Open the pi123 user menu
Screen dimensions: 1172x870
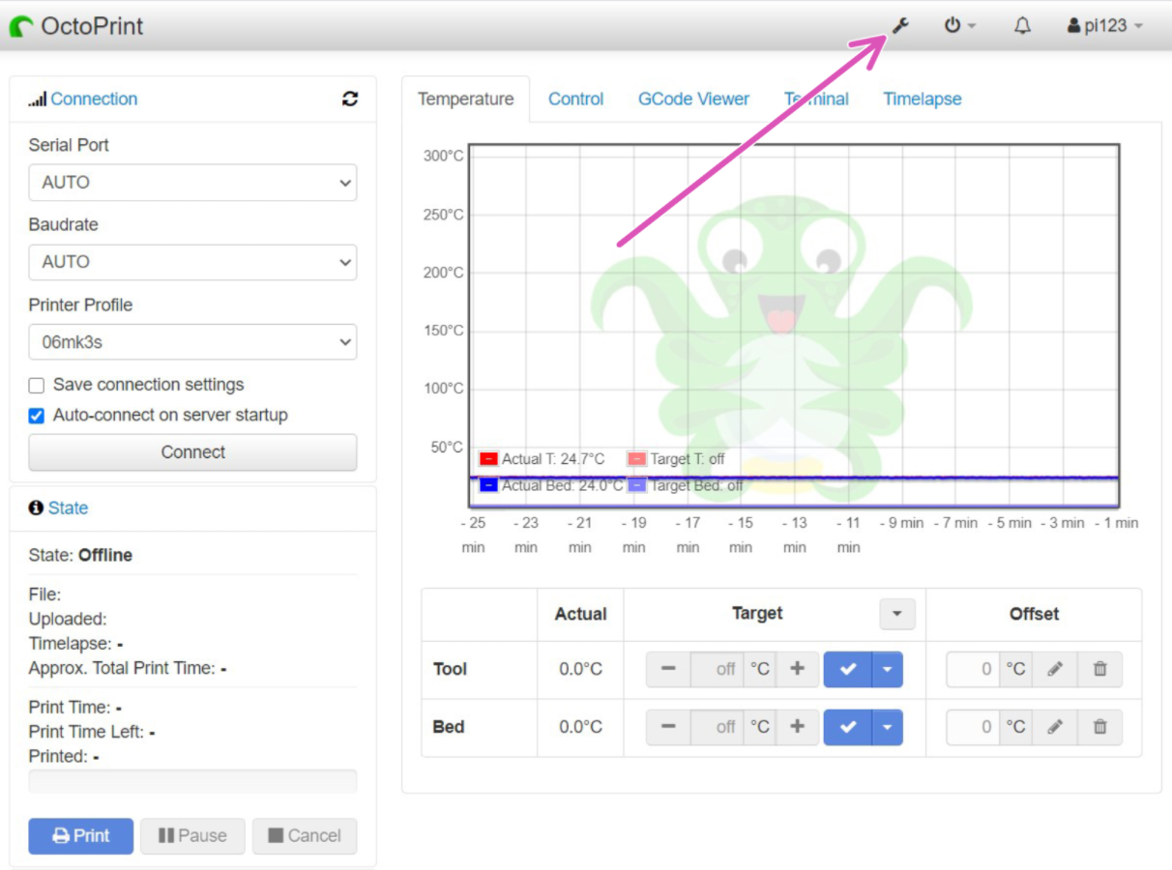click(x=1105, y=26)
